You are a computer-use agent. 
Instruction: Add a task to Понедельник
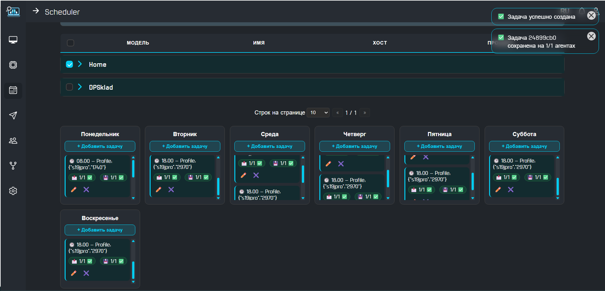coord(100,146)
